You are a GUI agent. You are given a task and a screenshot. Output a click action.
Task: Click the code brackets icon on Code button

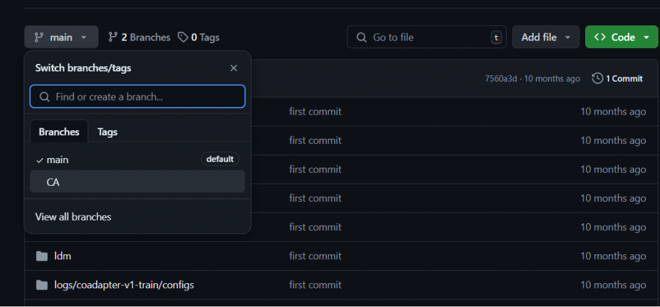coord(600,37)
